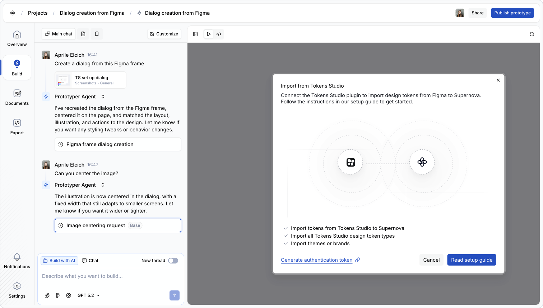Click the Tokens Studio logo in the illustration
Image resolution: width=543 pixels, height=308 pixels.
351,162
